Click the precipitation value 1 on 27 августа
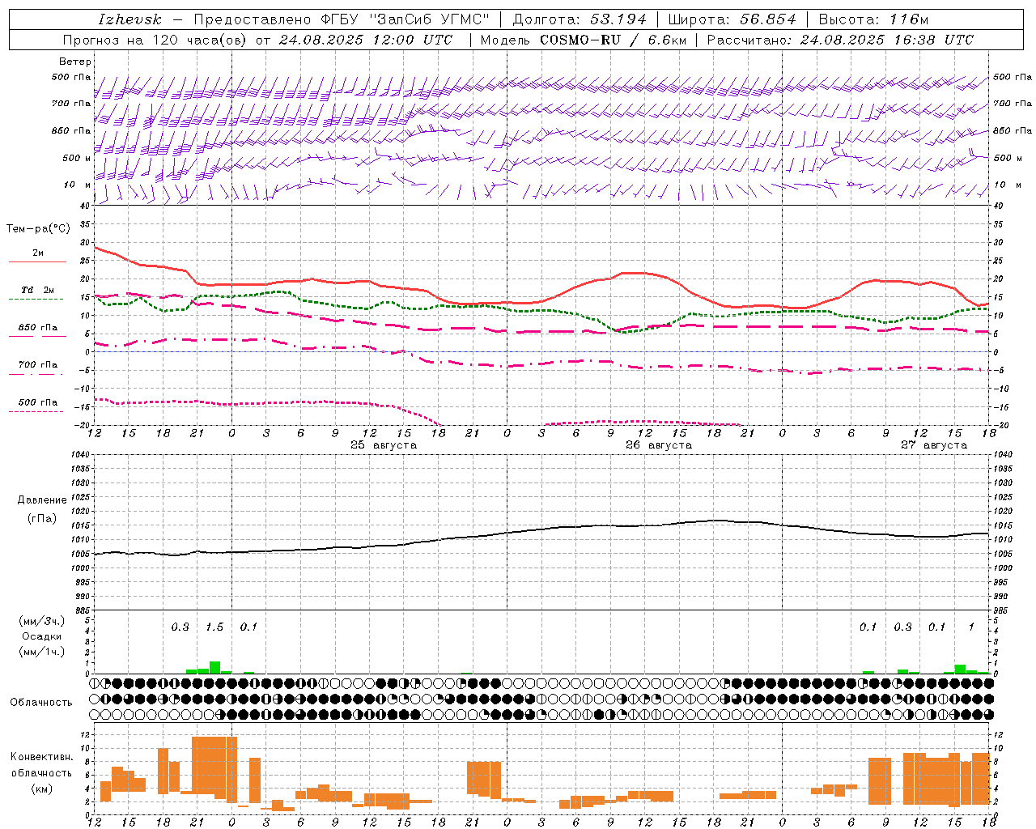The height and width of the screenshot is (829, 1036). [971, 627]
